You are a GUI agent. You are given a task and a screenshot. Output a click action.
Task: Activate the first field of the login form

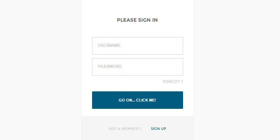[x=137, y=46]
